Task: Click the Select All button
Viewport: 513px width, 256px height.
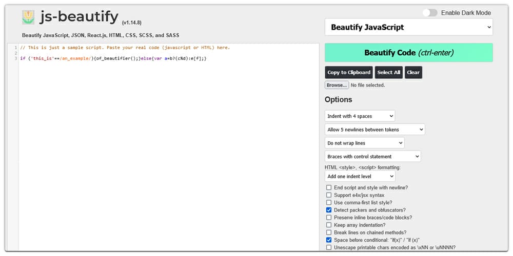Action: coord(389,73)
